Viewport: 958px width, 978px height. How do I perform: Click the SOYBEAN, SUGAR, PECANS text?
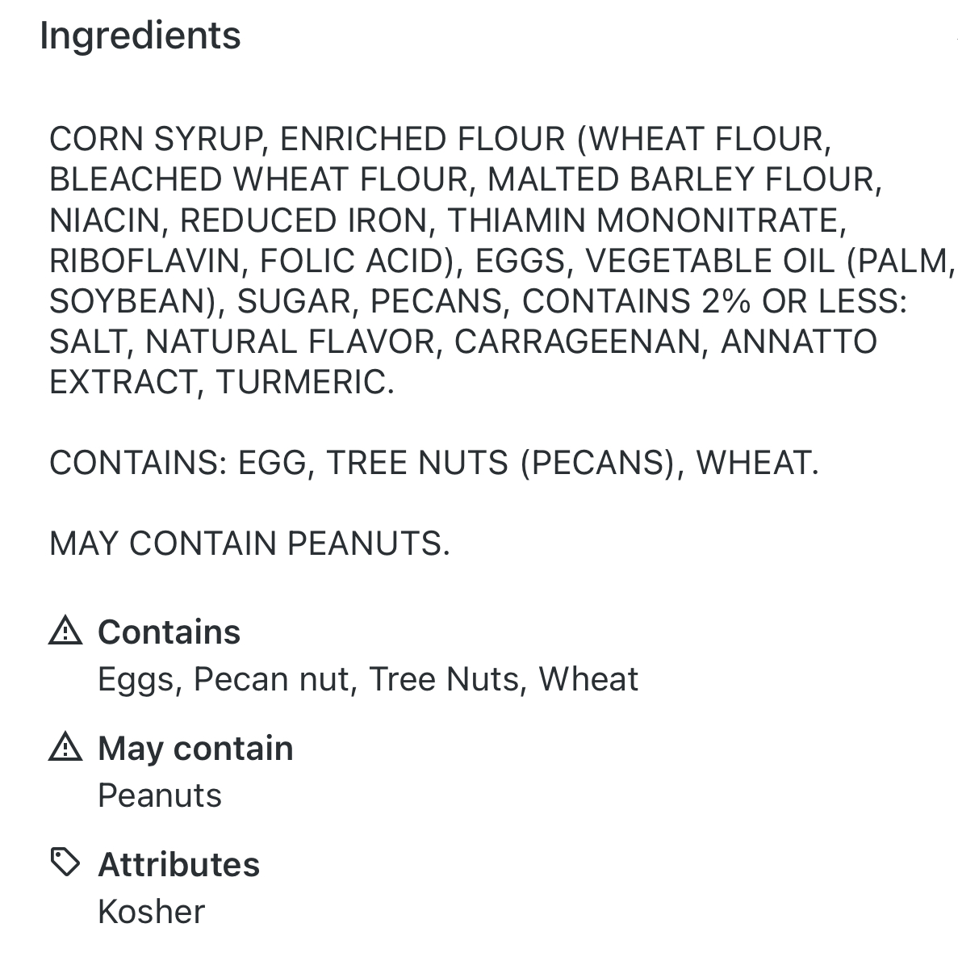[280, 300]
